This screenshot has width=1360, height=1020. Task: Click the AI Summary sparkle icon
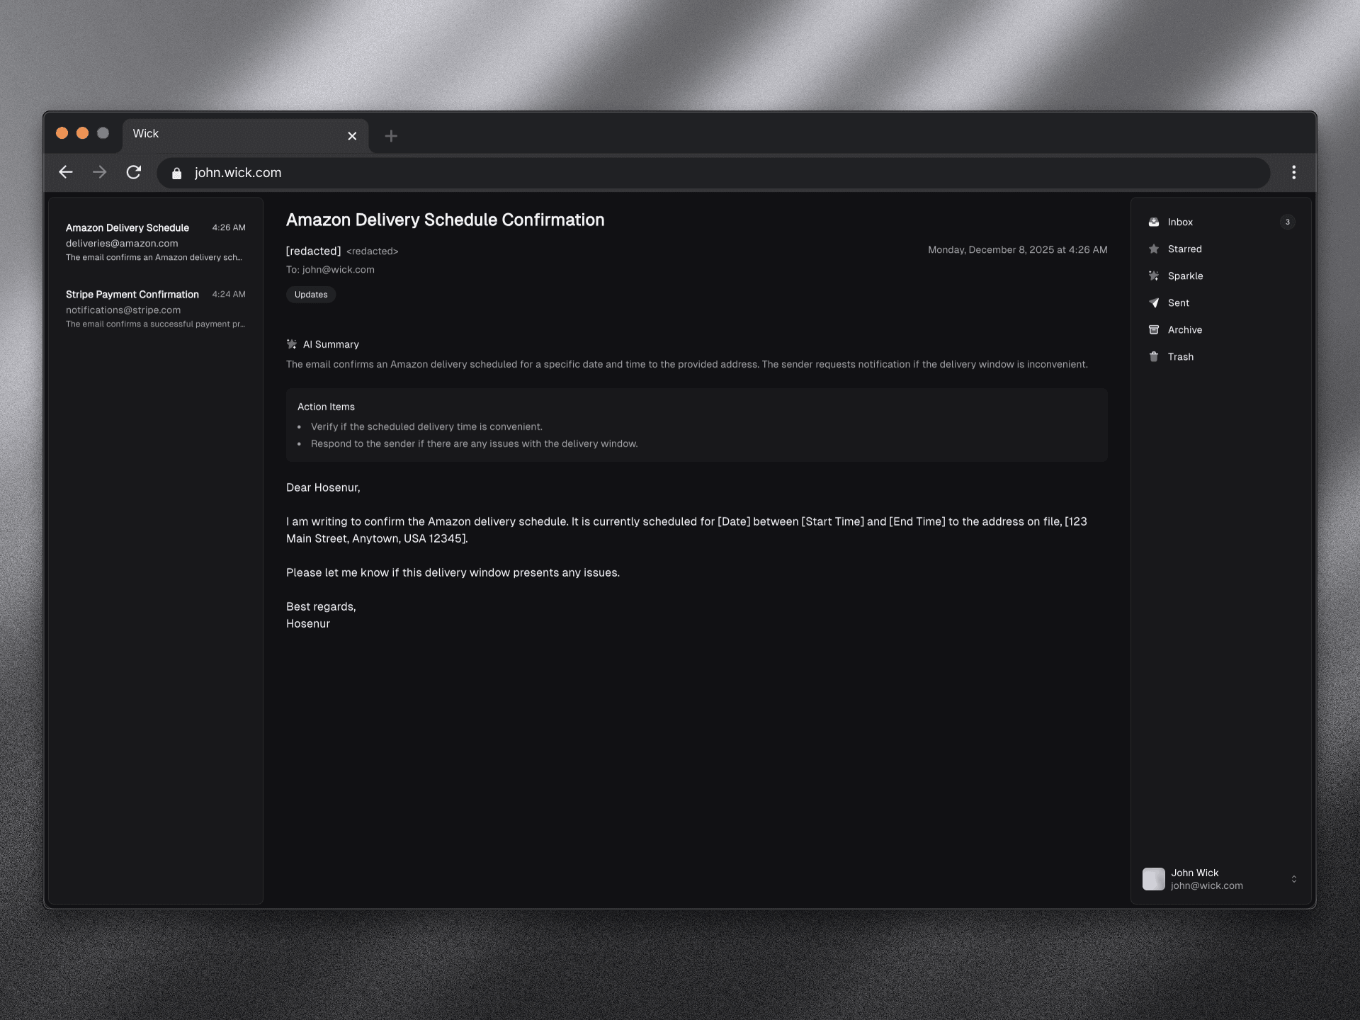(x=292, y=344)
